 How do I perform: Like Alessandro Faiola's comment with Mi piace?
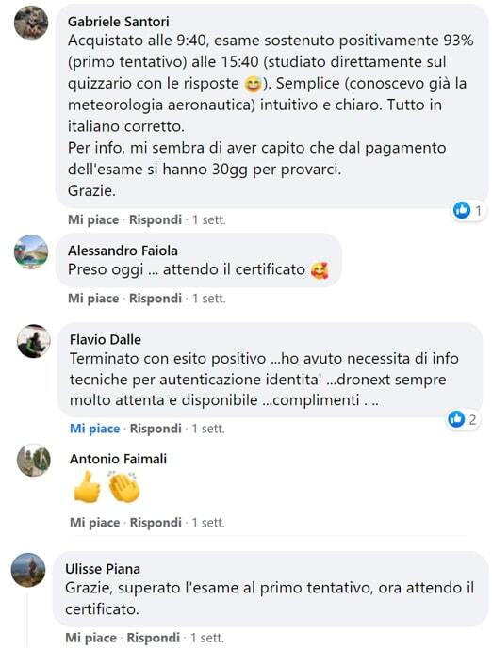point(93,298)
